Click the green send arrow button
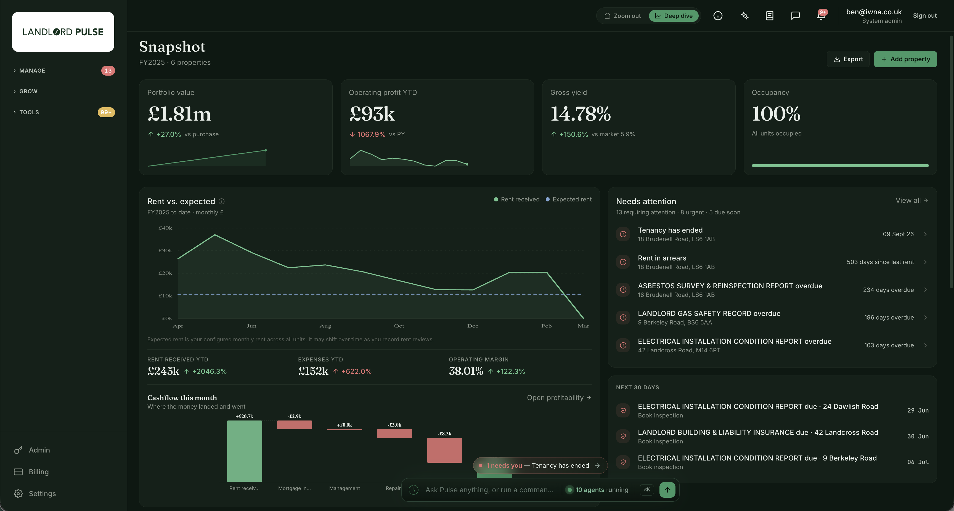 [x=667, y=489]
